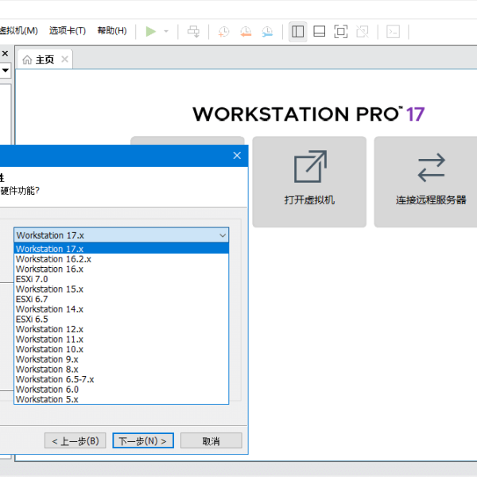477x477 pixels.
Task: Click the green power on play icon
Action: [x=150, y=31]
